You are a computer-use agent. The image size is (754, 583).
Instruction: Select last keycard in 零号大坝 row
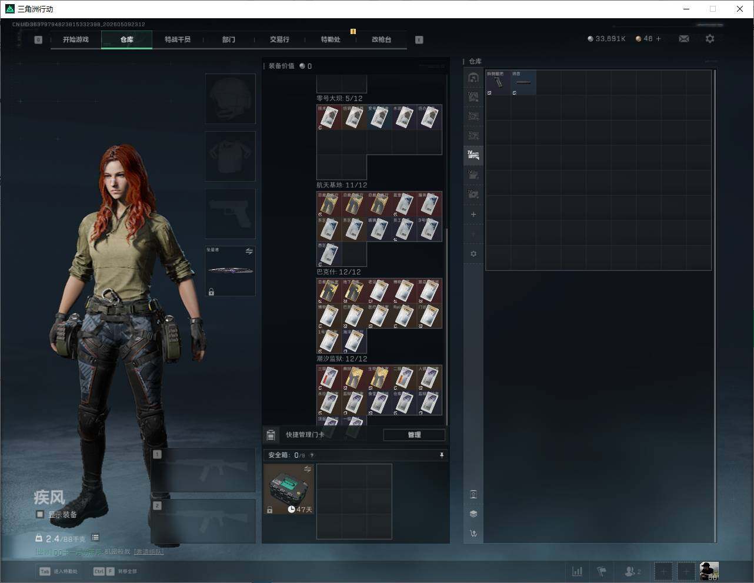(x=429, y=118)
